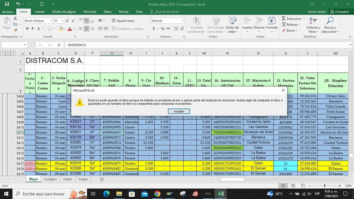Image resolution: width=354 pixels, height=199 pixels.
Task: Add a new sheet with plus button
Action: [102, 179]
